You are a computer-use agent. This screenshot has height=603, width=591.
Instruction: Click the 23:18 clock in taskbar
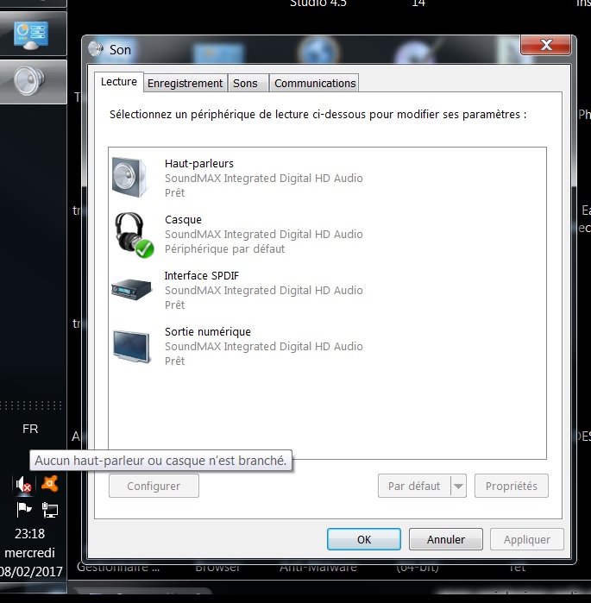click(x=29, y=534)
